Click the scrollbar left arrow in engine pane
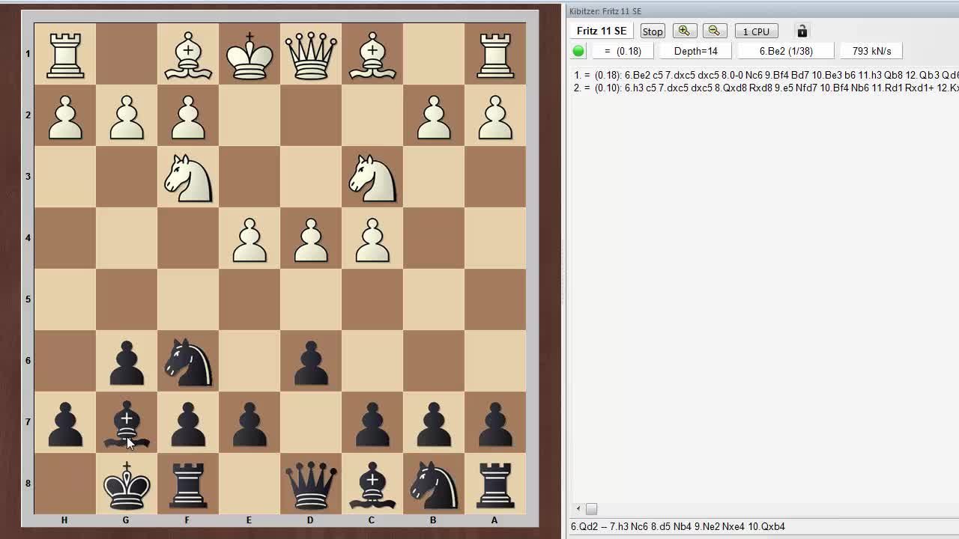Screen dimensions: 959x539 (578, 509)
